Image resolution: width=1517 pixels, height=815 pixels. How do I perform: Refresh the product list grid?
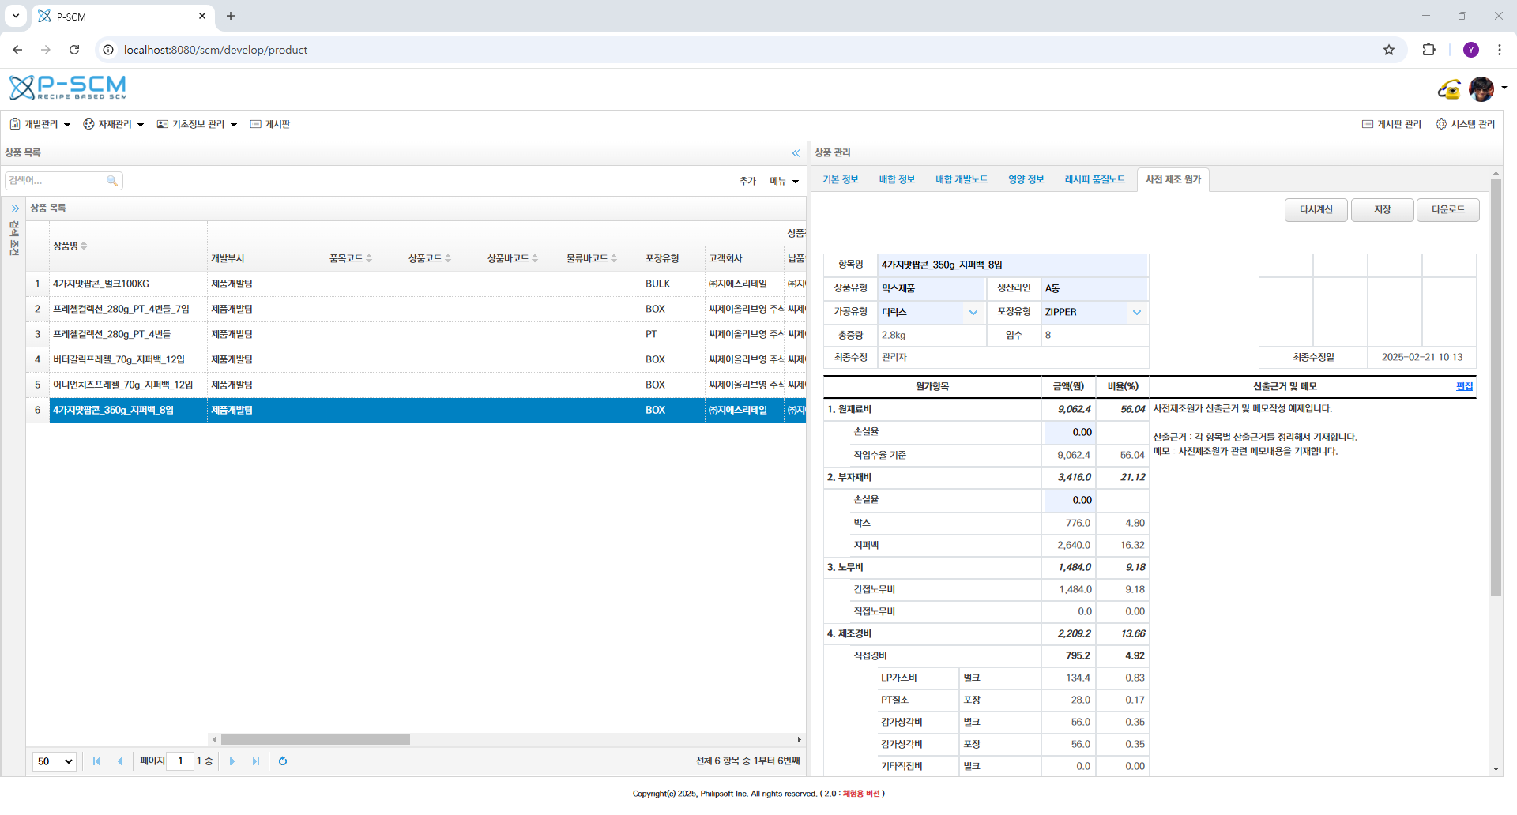click(283, 761)
